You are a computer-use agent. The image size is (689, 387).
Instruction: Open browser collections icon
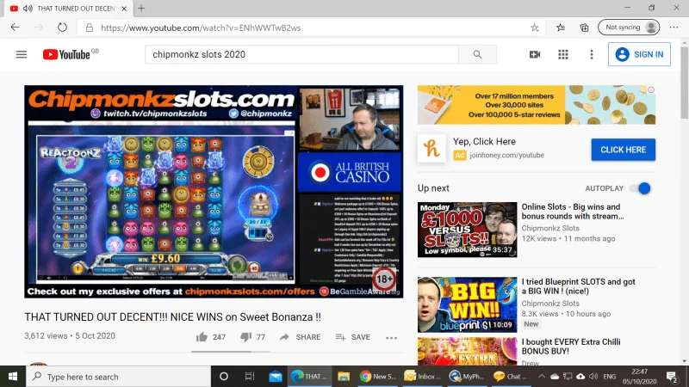584,28
